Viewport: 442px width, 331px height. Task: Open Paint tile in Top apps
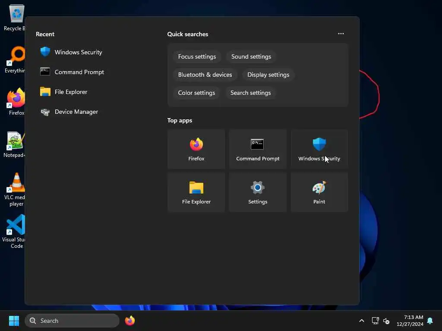pyautogui.click(x=319, y=192)
